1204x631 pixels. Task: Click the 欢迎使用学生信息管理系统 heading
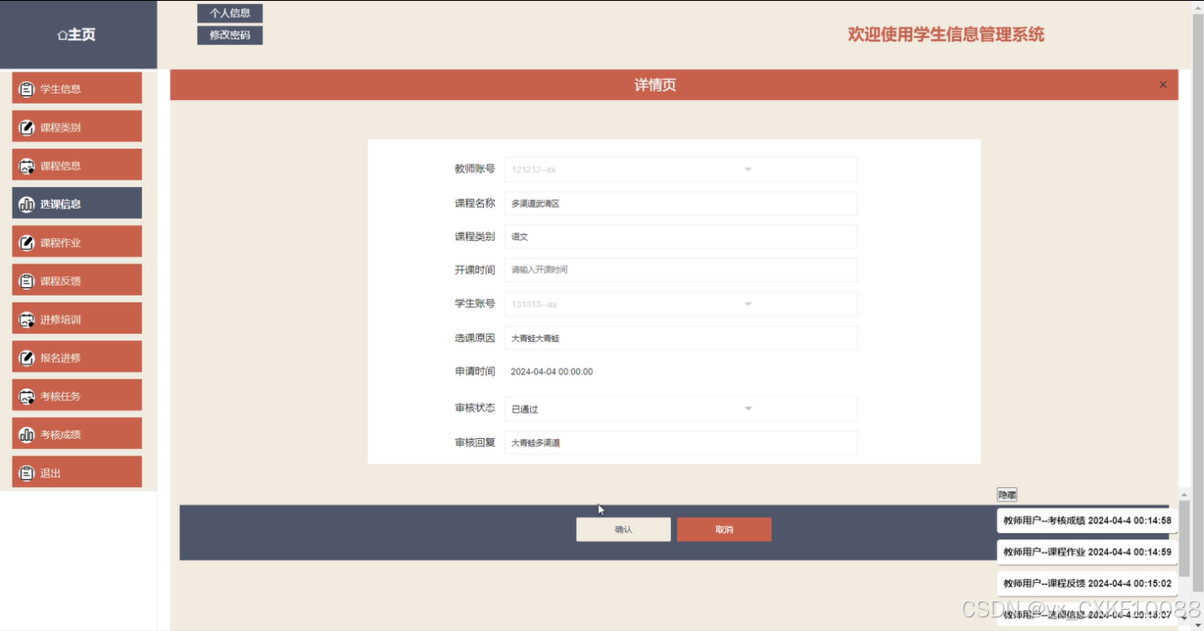[946, 35]
